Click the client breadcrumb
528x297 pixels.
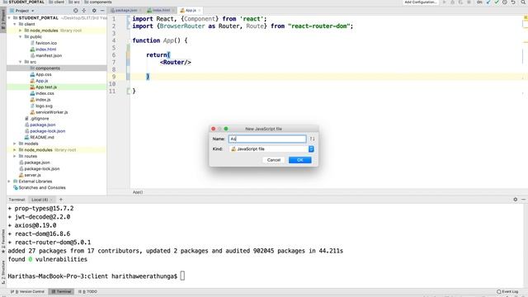click(x=57, y=2)
